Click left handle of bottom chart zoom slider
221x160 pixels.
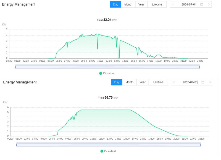coord(17,145)
